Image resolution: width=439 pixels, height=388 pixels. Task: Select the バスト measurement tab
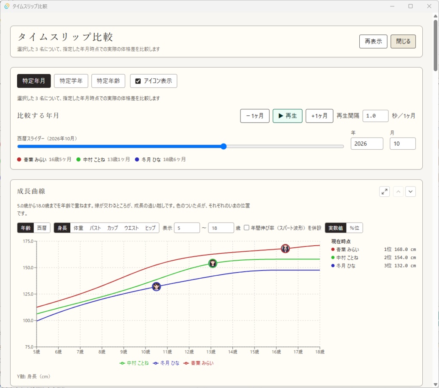[x=95, y=228]
